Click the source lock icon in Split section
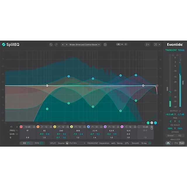Image resolution: width=187 pixels, height=187 pixels. [x=67, y=143]
